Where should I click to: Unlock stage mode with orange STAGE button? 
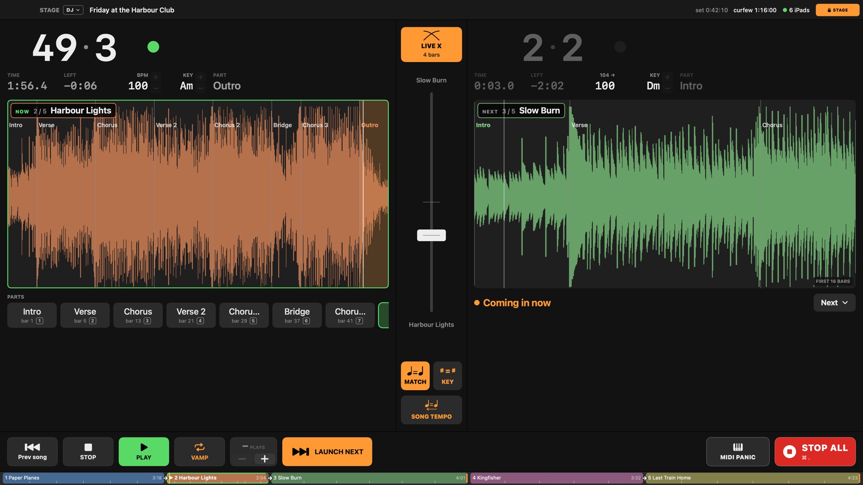(837, 10)
